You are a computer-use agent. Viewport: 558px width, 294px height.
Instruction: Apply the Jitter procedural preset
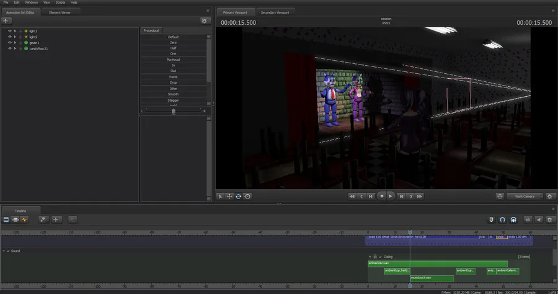174,89
